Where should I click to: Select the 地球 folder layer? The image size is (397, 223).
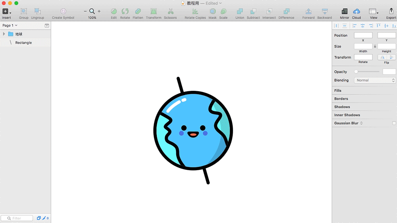tap(25, 34)
